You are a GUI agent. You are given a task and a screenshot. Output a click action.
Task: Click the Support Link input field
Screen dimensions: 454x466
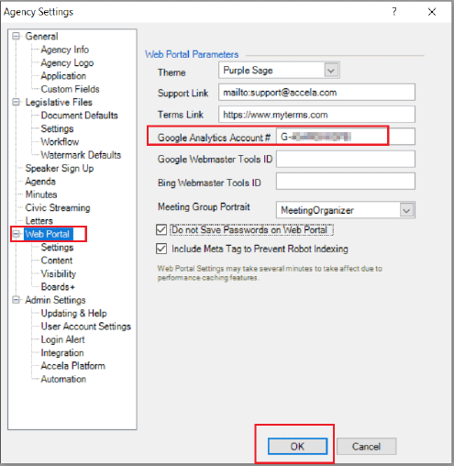316,93
